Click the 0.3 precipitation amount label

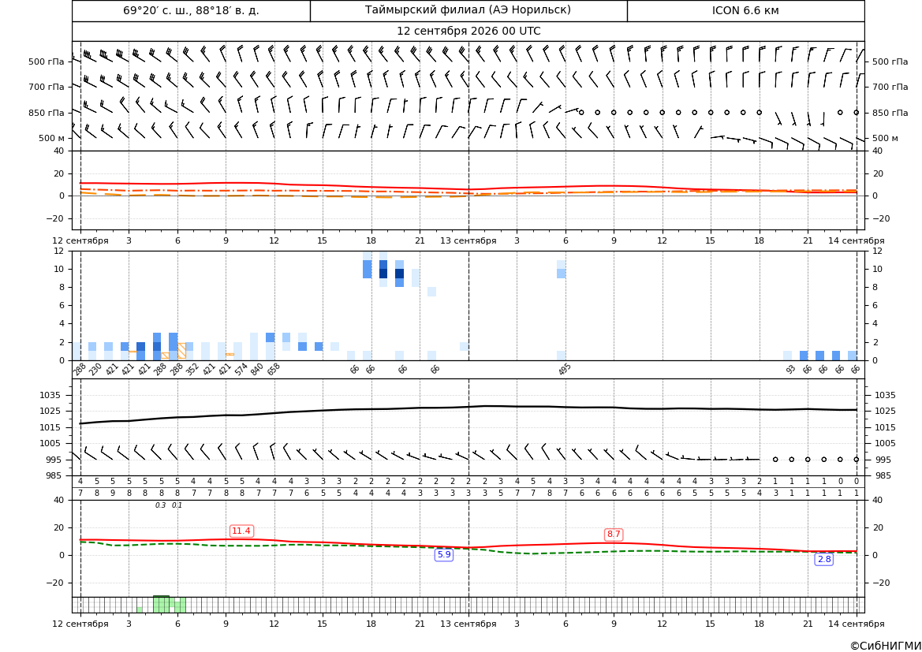161,505
